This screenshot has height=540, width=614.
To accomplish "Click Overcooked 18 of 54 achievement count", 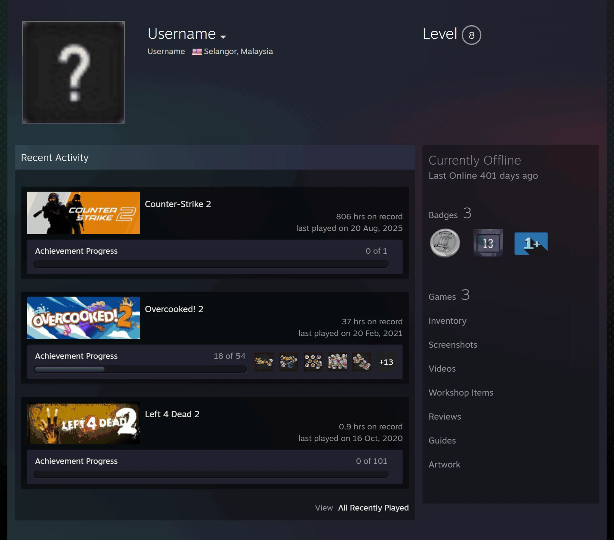I will pyautogui.click(x=229, y=356).
